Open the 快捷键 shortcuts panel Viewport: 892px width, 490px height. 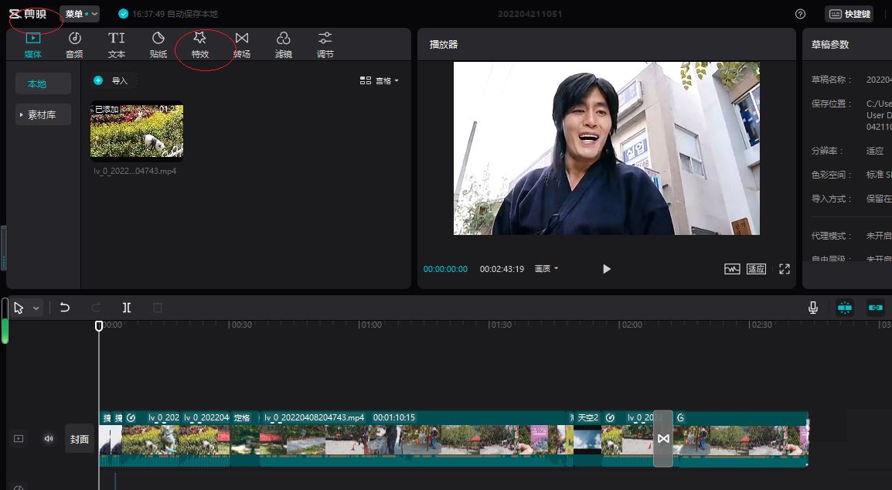849,13
